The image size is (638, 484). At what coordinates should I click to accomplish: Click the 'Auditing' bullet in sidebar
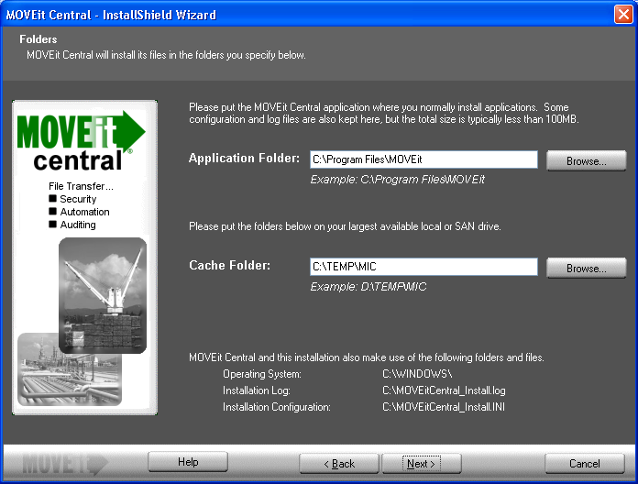[72, 225]
